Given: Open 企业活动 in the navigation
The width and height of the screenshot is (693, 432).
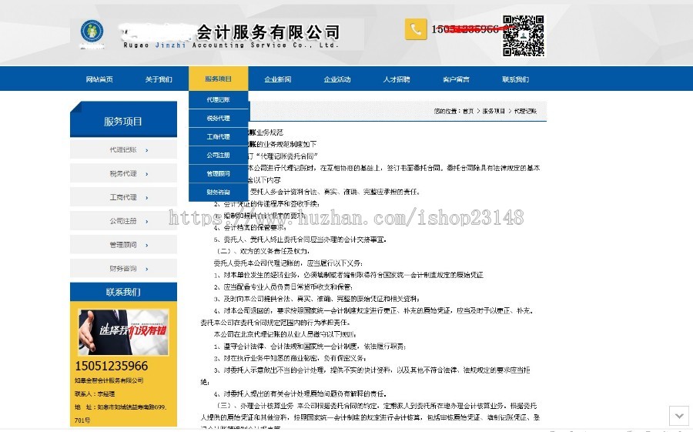Looking at the screenshot, I should tap(336, 79).
